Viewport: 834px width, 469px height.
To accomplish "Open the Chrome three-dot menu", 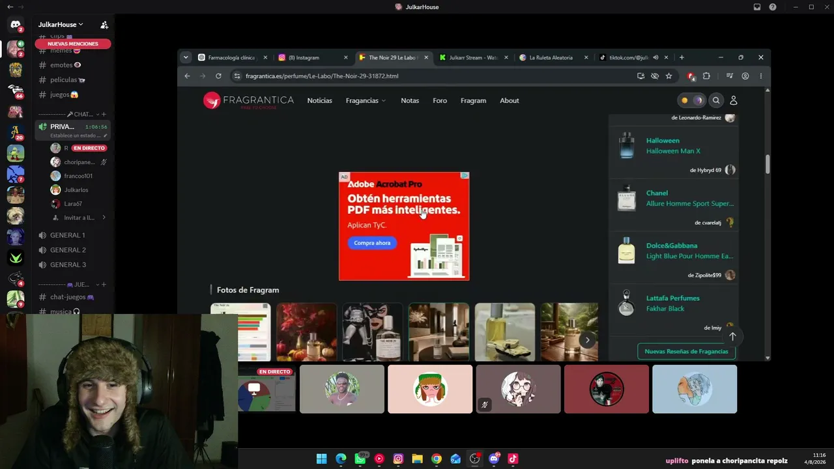I will (x=760, y=76).
